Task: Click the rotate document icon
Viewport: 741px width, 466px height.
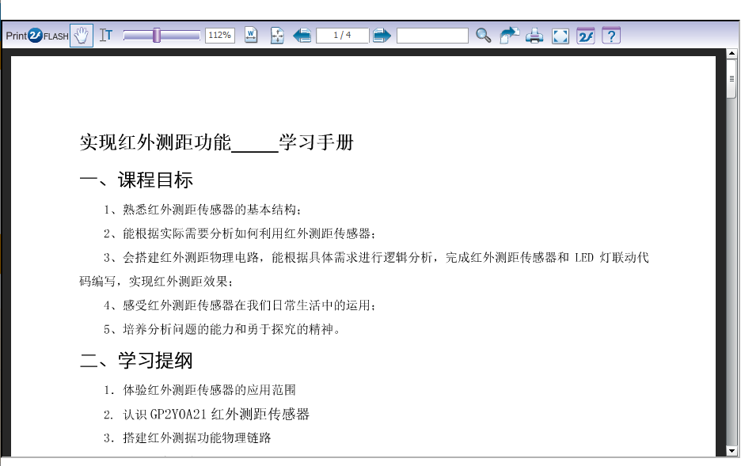Action: (509, 36)
